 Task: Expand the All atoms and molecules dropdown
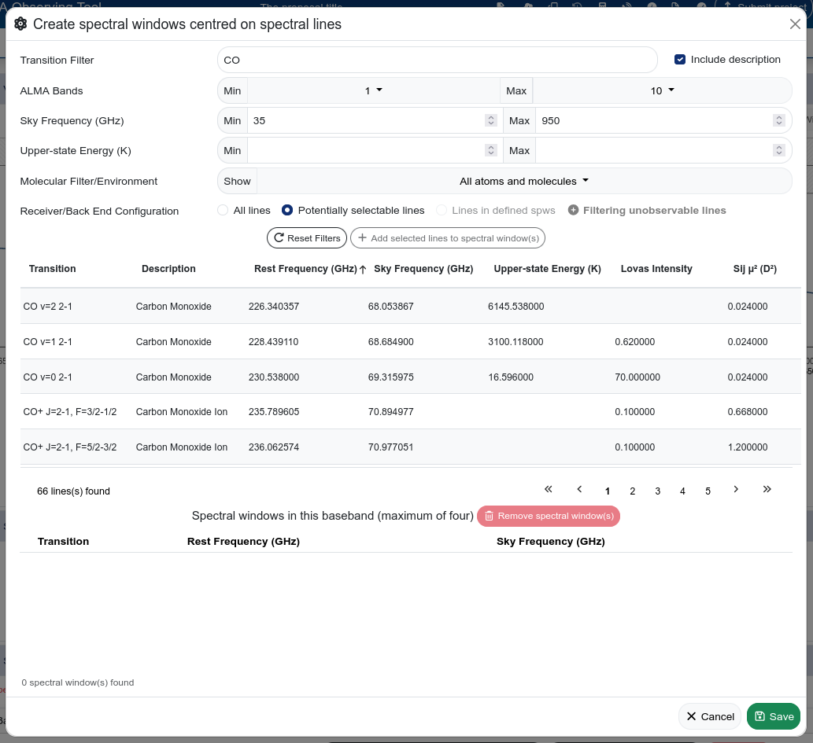[x=524, y=181]
